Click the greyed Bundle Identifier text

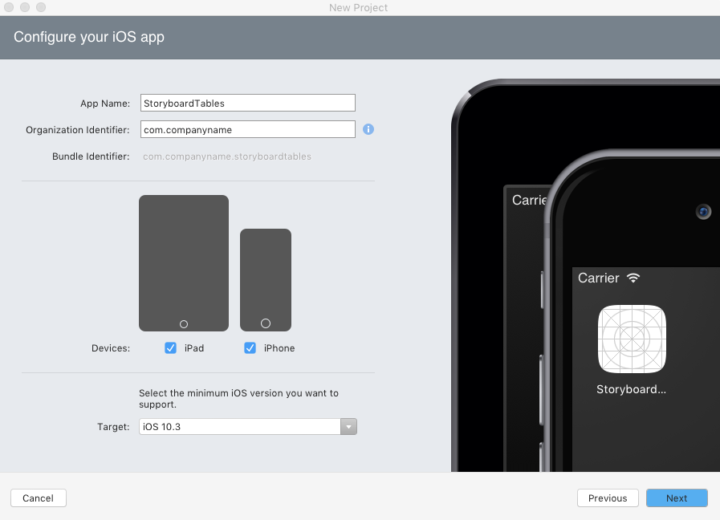coord(227,156)
